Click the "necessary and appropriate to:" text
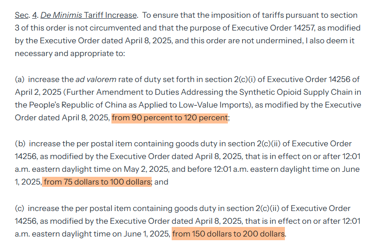The height and width of the screenshot is (247, 389). click(x=69, y=53)
